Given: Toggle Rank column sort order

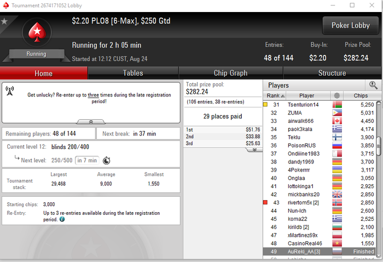Looking at the screenshot, I should 275,96.
